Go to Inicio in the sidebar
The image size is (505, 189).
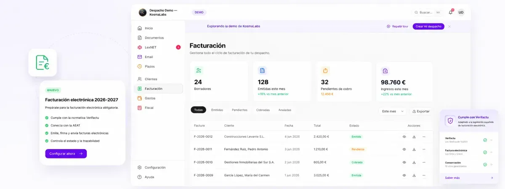pyautogui.click(x=158, y=28)
